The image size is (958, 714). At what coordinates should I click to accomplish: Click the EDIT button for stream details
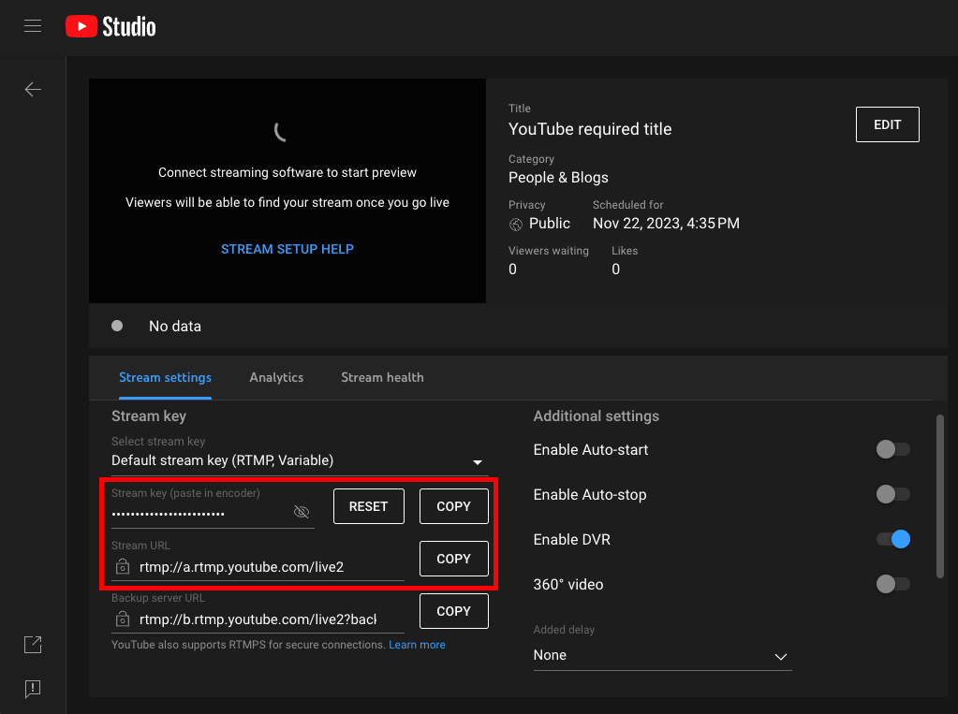(887, 124)
